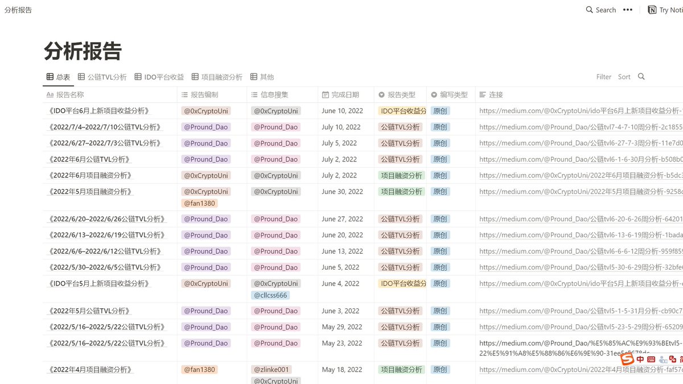Click the 分析报告 breadcrumb in the top bar
The image size is (683, 384).
click(18, 10)
